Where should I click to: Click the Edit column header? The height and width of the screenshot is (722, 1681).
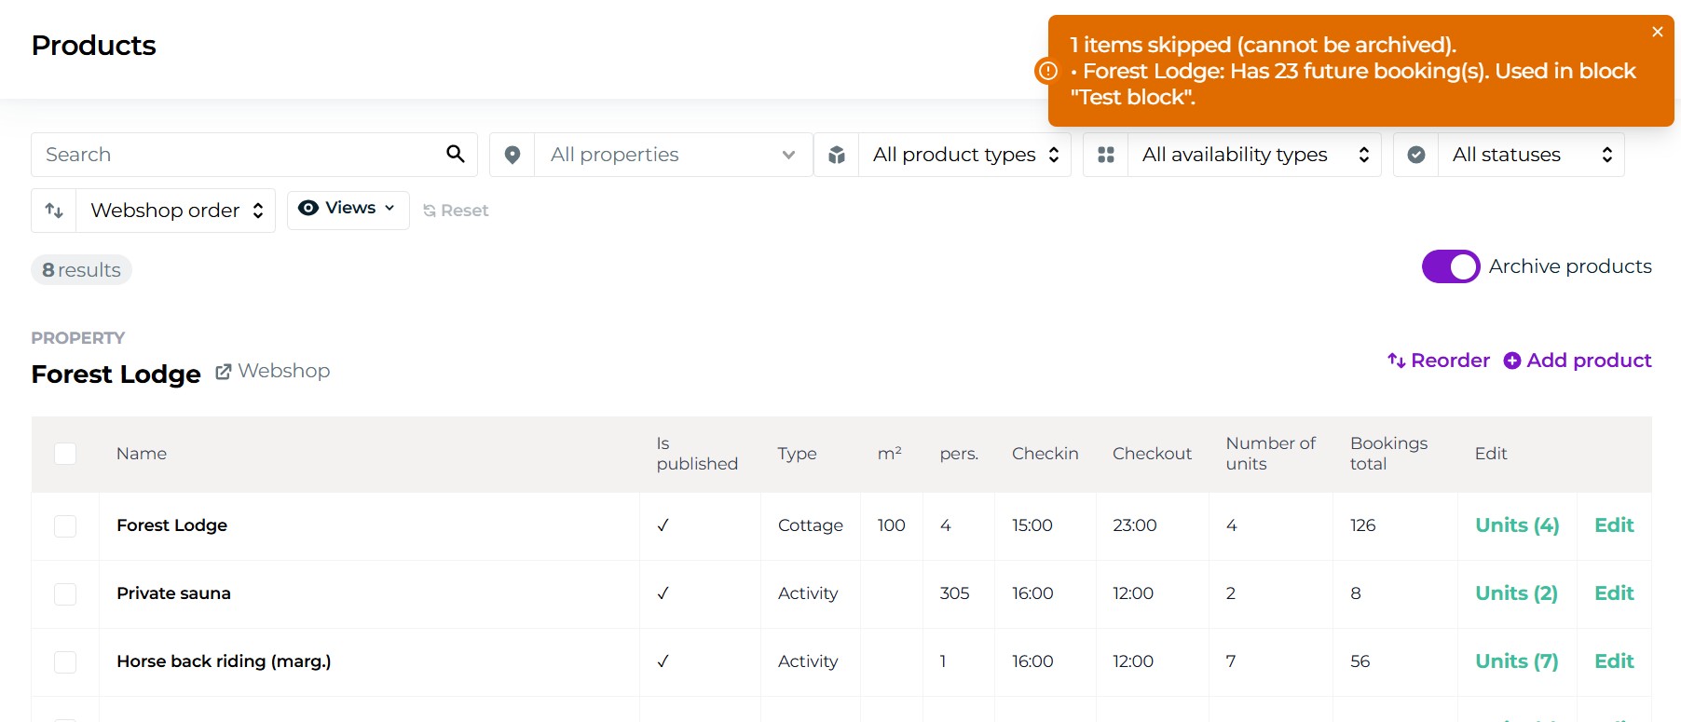click(1491, 454)
